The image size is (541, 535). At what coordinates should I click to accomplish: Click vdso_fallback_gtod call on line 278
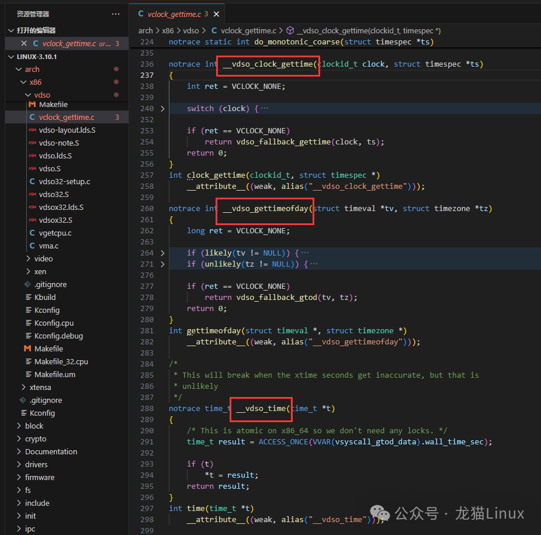coord(277,298)
